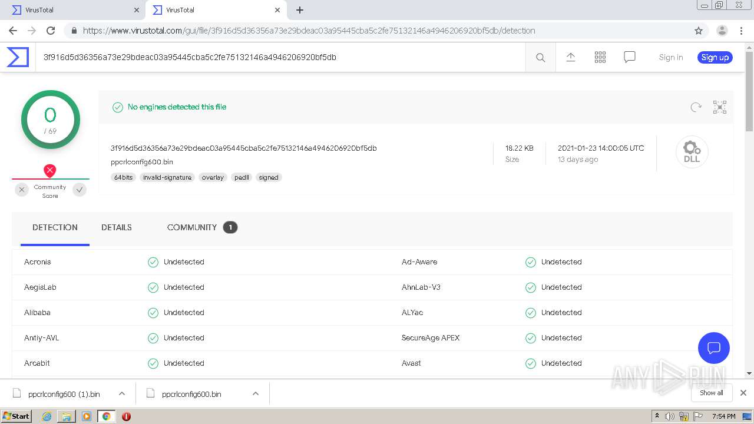The width and height of the screenshot is (754, 424).
Task: Open the Chrome profile avatar icon
Action: coord(722,31)
